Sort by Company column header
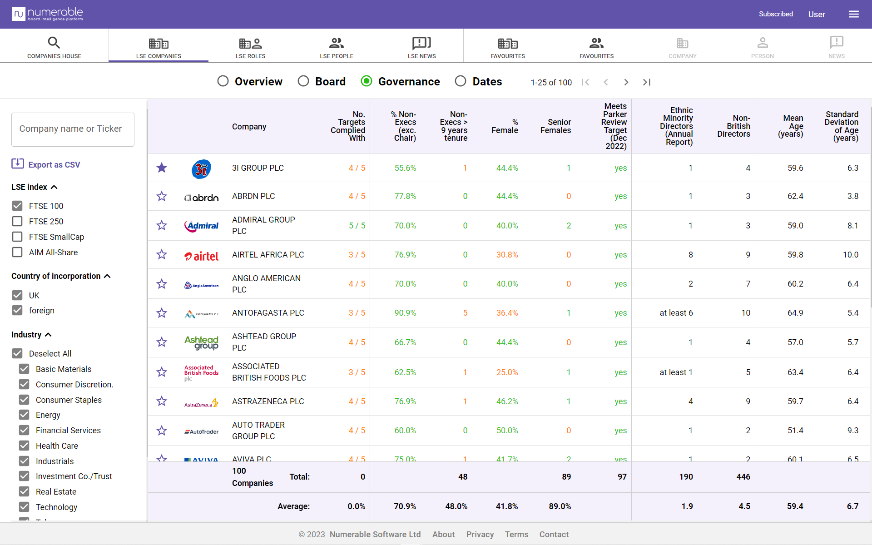872x545 pixels. [249, 127]
